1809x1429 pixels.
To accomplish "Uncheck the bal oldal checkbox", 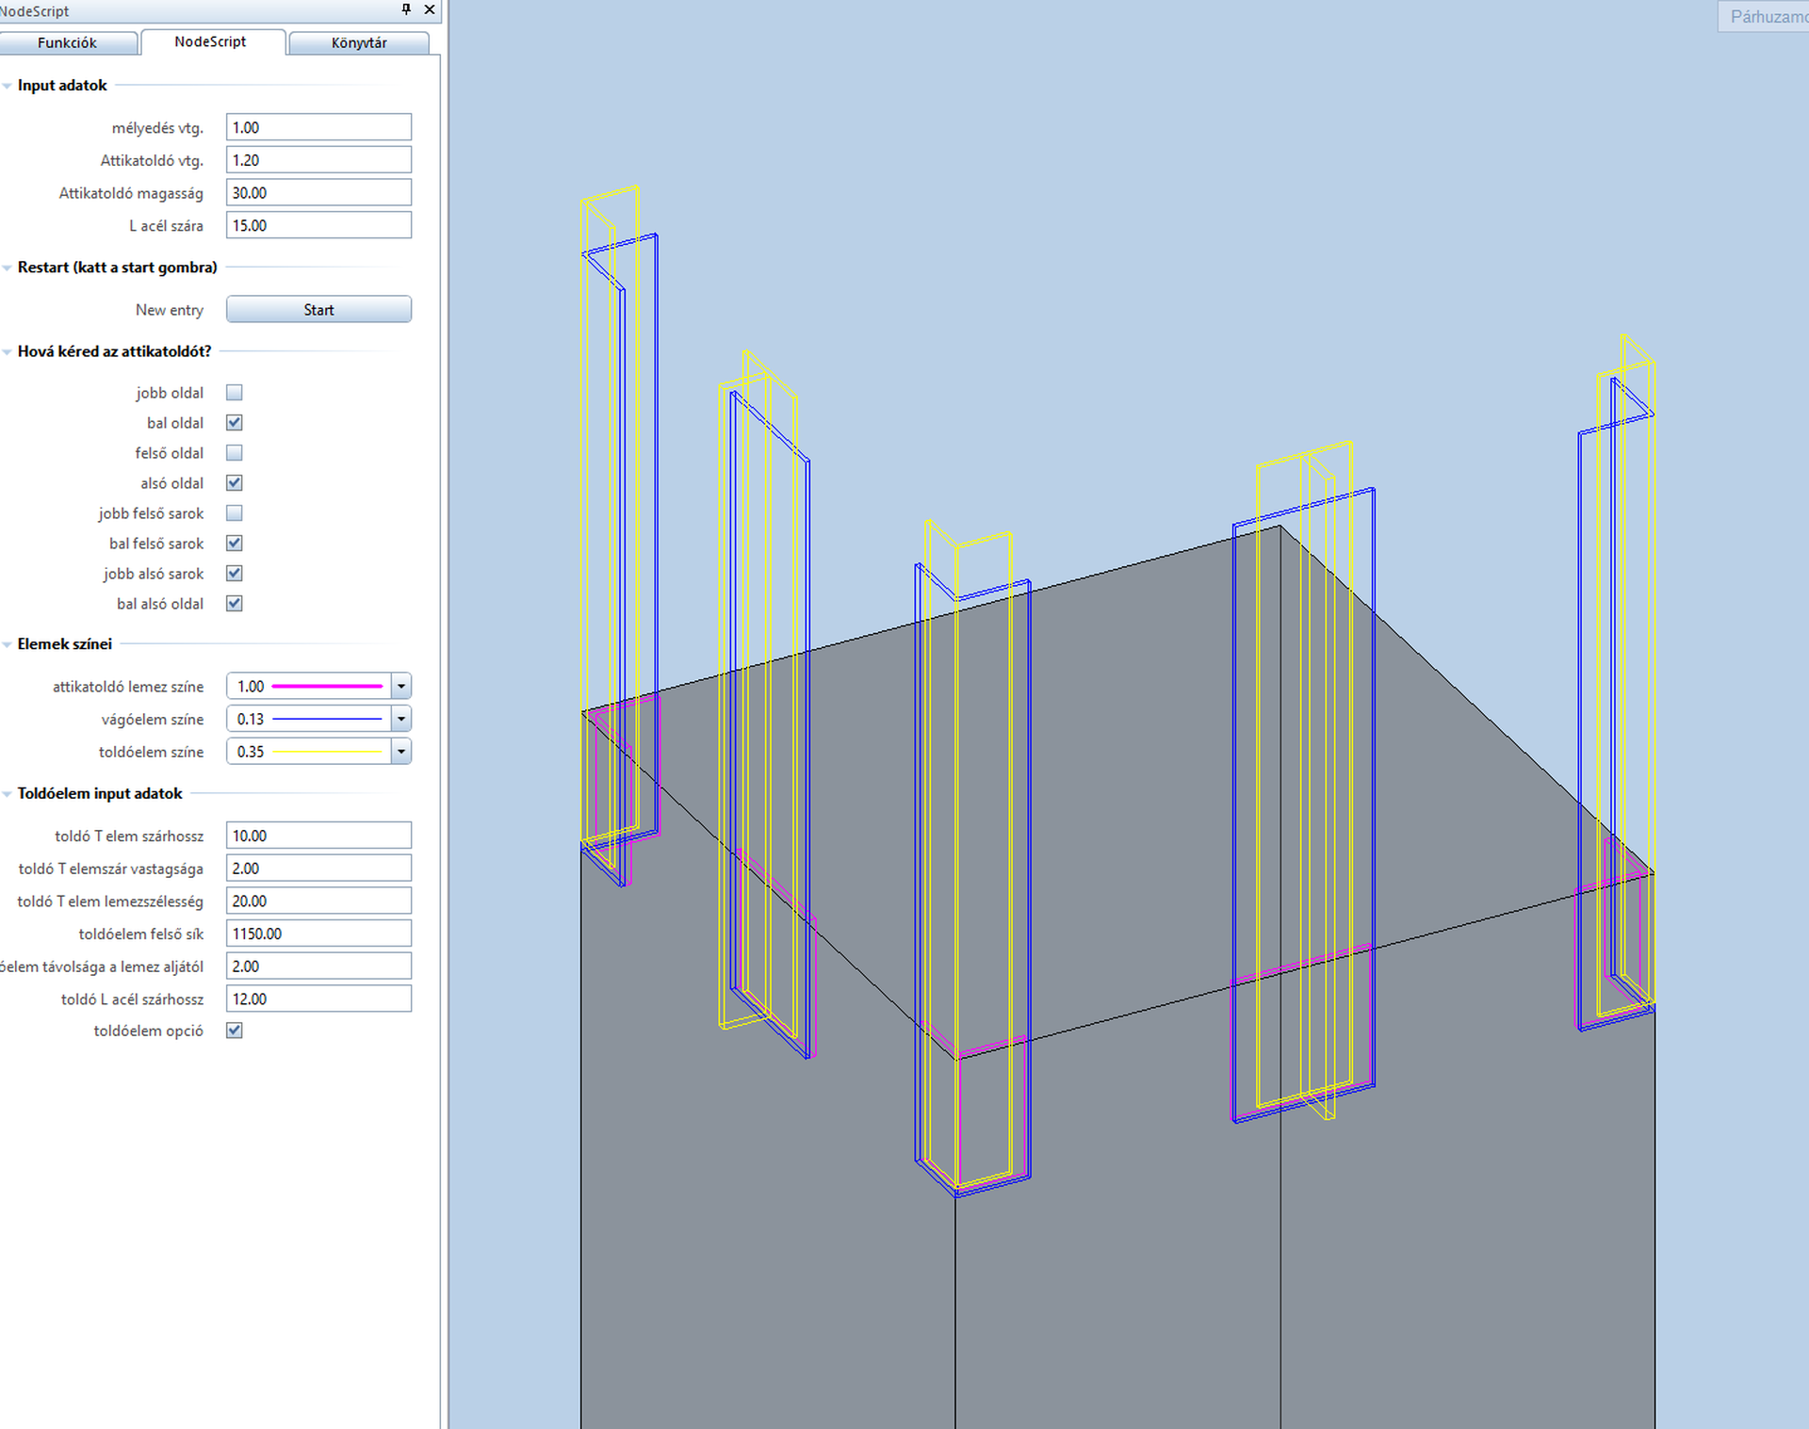I will (x=235, y=423).
